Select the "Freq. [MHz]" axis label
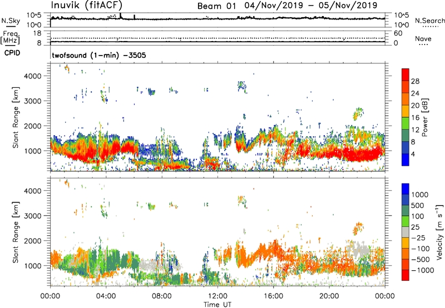445x308 pixels. point(10,37)
